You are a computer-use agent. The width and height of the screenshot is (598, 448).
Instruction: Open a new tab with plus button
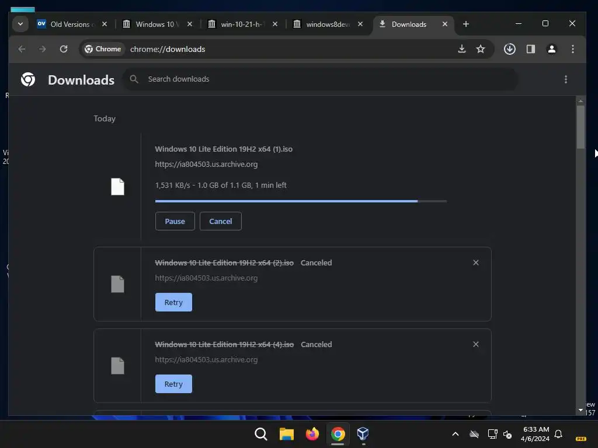(465, 24)
